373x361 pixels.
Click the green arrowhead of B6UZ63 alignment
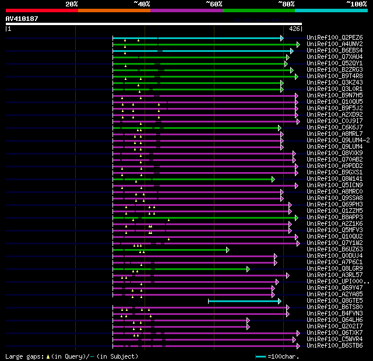click(x=228, y=250)
